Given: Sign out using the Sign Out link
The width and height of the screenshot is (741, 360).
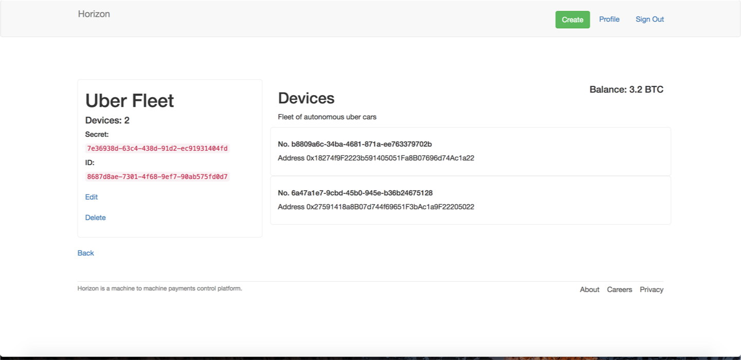Looking at the screenshot, I should 649,19.
